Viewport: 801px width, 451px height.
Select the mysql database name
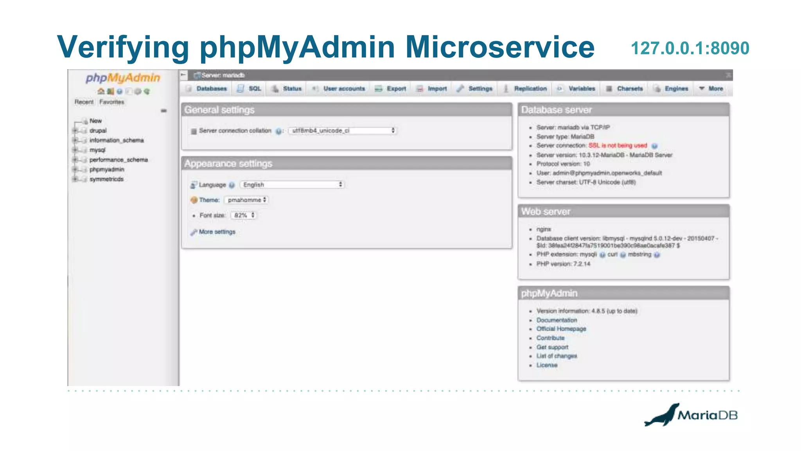click(97, 150)
